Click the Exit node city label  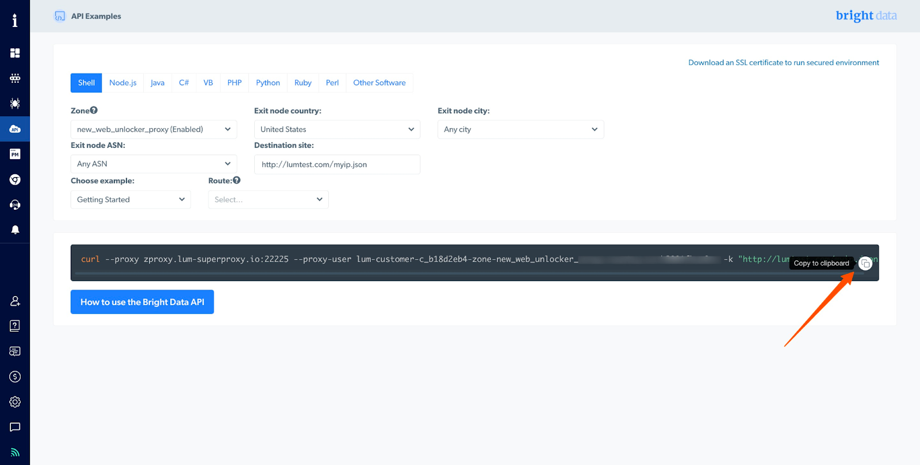coord(463,110)
